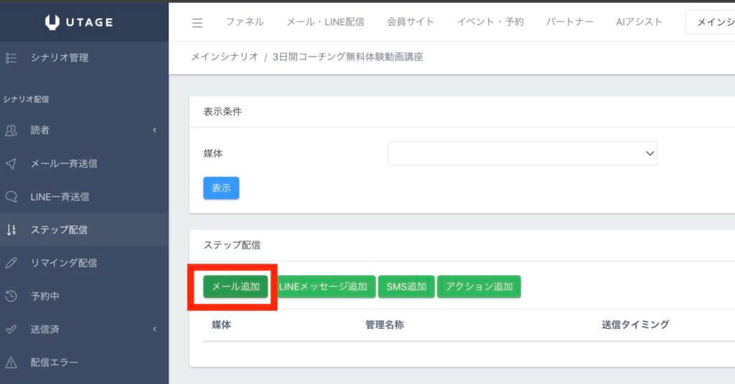The width and height of the screenshot is (735, 384).
Task: Click the blue 表示 button
Action: (221, 188)
